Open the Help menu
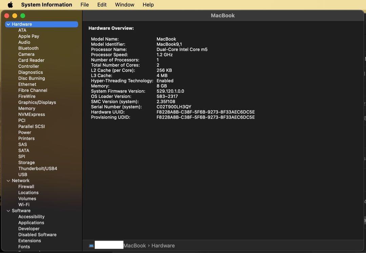This screenshot has height=253, width=366. 148,4
